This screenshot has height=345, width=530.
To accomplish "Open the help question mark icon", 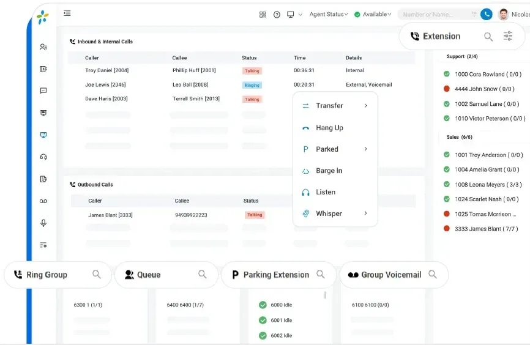I will coord(277,15).
